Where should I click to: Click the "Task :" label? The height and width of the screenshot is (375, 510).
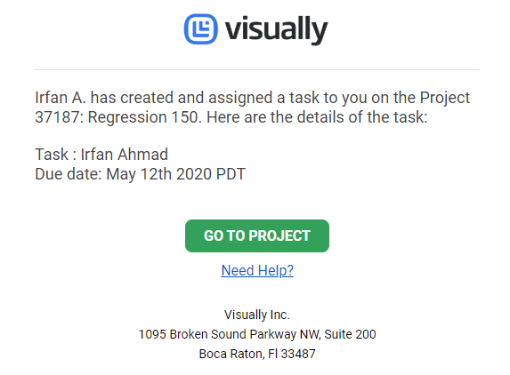[x=55, y=155]
